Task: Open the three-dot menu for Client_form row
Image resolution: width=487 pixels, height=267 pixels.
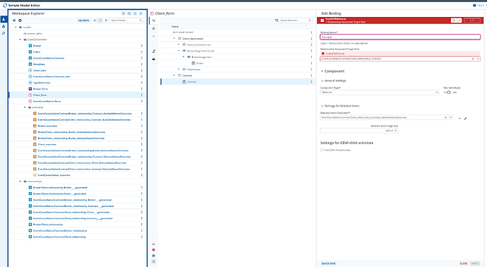Action: click(142, 95)
